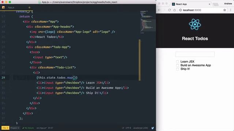The width and height of the screenshot is (234, 131).
Task: Click the document icon in Atom title bar
Action: click(x=40, y=2)
